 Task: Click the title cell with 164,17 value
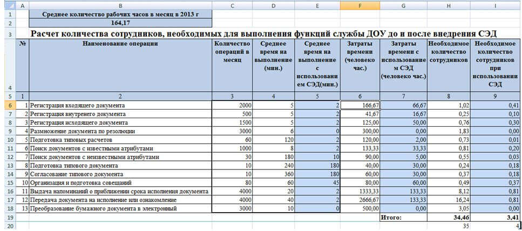pyautogui.click(x=120, y=23)
